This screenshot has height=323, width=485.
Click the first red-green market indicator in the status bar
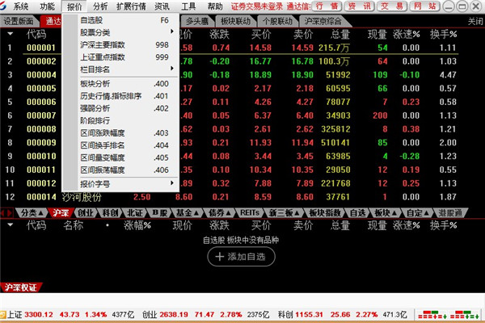coord(432,315)
